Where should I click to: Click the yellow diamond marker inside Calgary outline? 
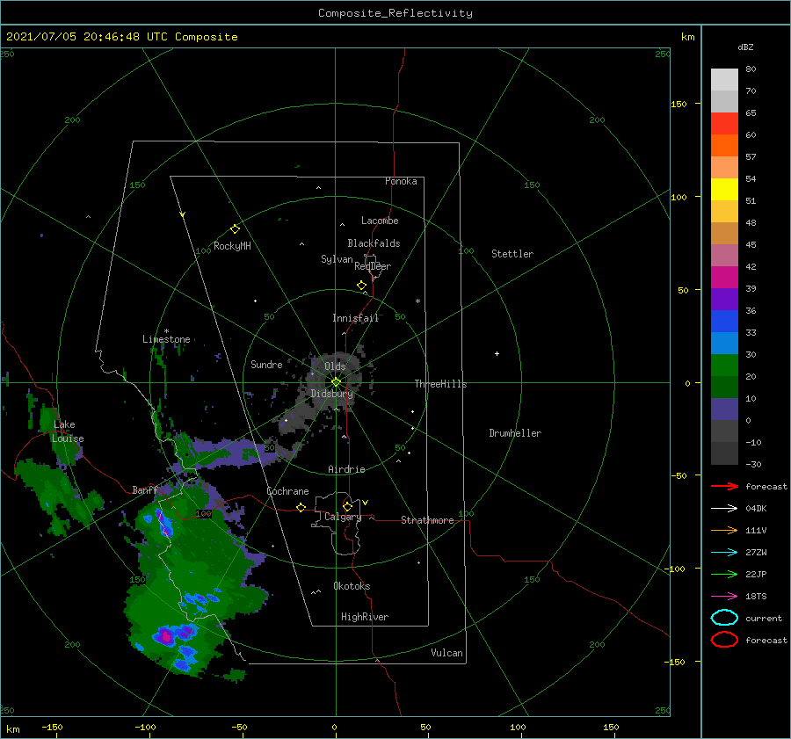[x=347, y=506]
